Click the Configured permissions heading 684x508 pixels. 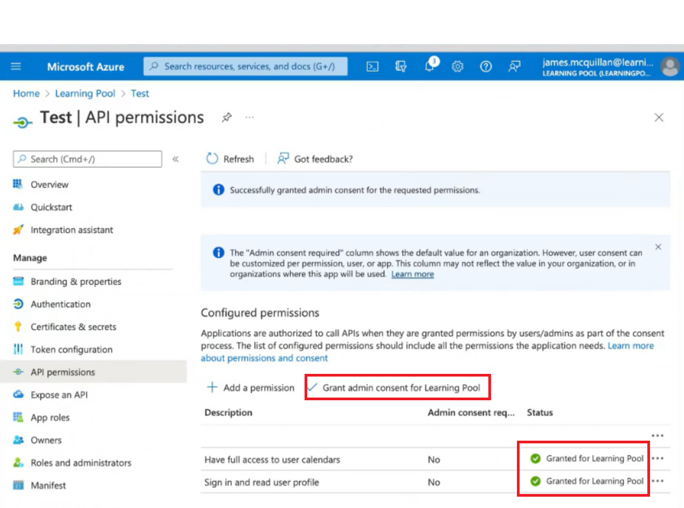pos(260,312)
